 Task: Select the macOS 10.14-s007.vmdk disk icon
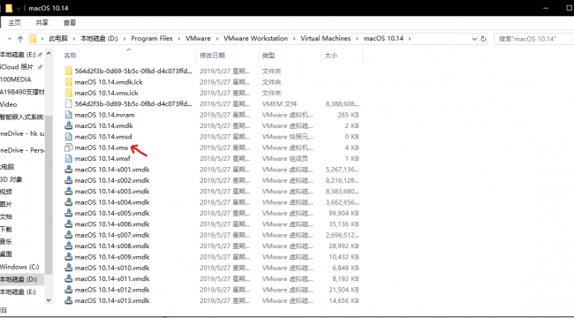click(69, 235)
